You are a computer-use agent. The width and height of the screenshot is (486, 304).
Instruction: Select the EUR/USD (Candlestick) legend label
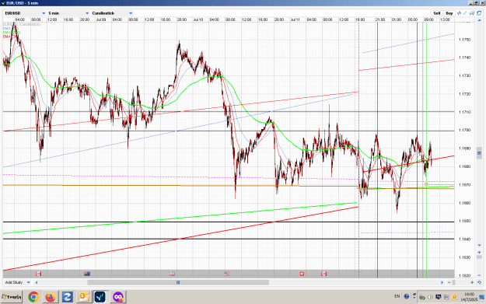coord(22,24)
